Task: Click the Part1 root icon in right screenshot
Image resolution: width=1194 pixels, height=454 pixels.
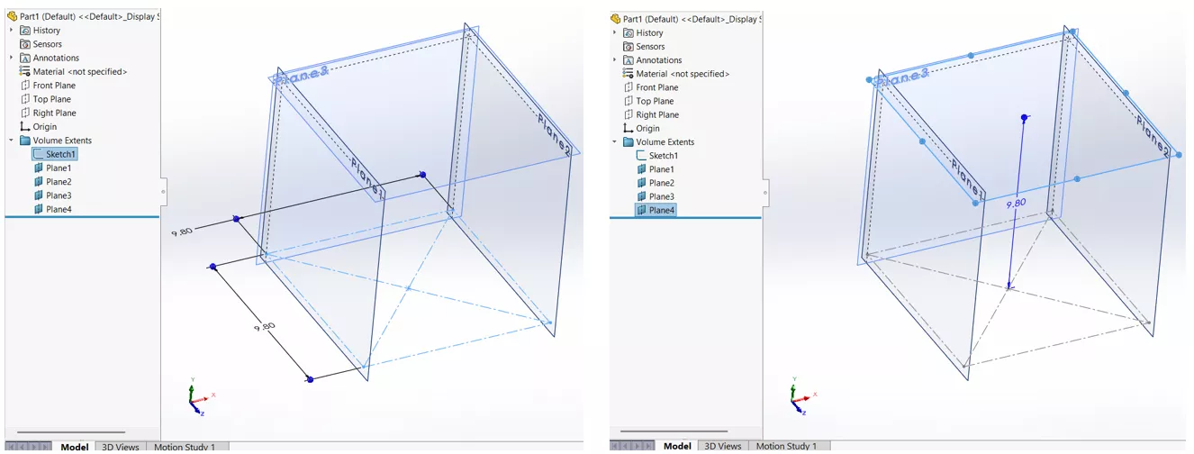Action: click(x=616, y=18)
